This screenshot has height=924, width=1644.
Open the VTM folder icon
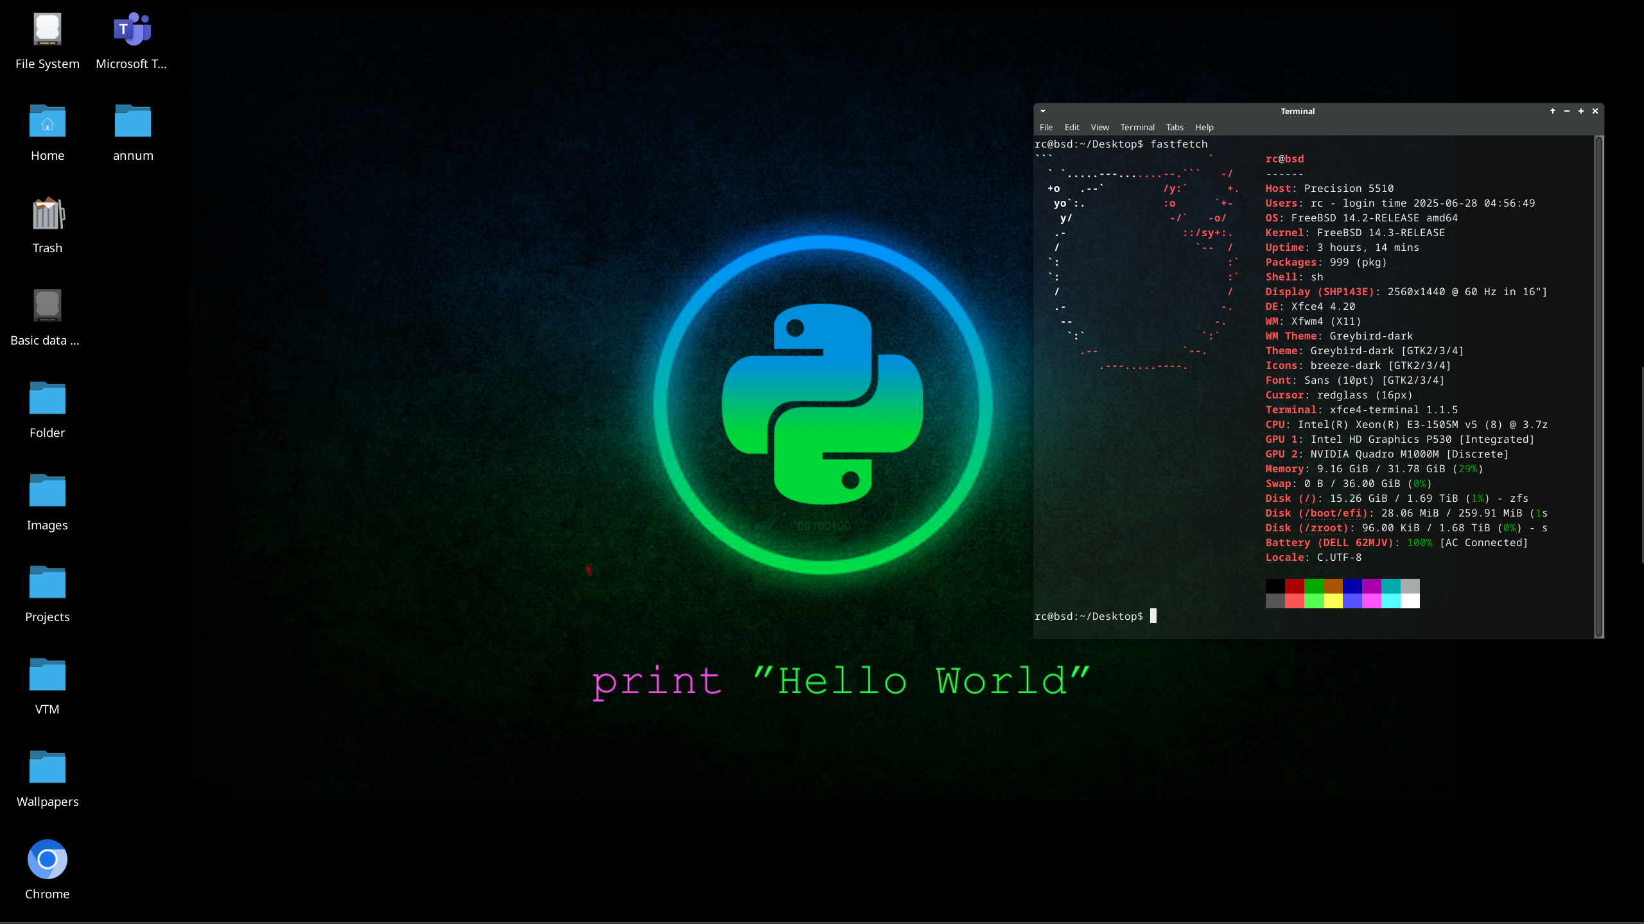click(48, 675)
